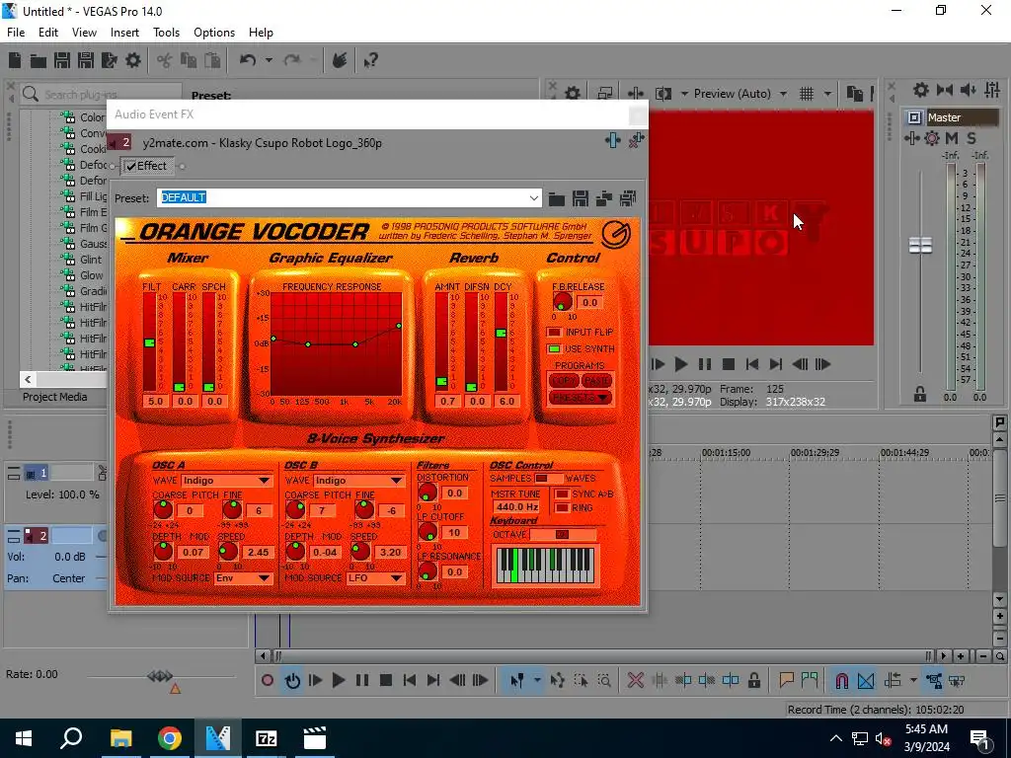
Task: Click the Master volume fader handle
Action: coord(920,245)
